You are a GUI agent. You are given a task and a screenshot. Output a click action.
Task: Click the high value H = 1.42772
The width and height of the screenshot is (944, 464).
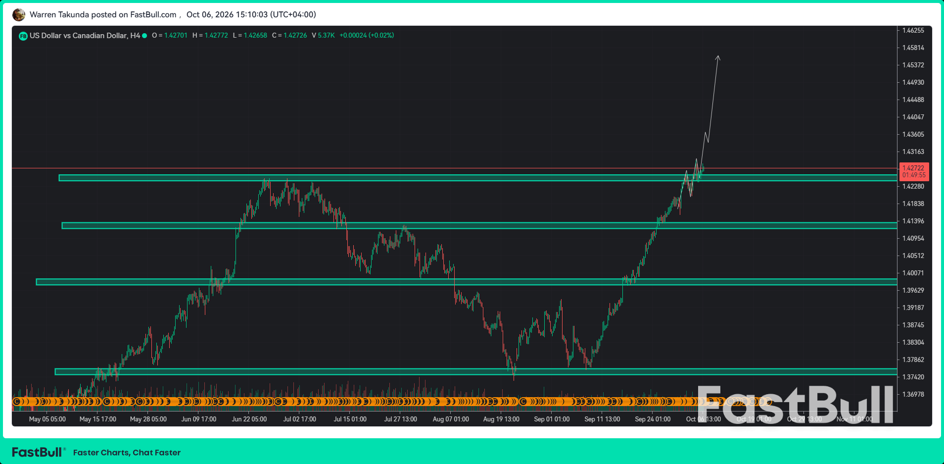click(x=210, y=36)
